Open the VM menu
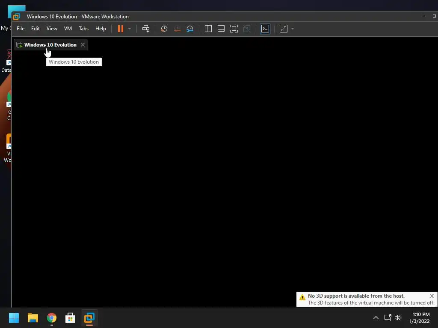The height and width of the screenshot is (328, 438). coord(68,29)
